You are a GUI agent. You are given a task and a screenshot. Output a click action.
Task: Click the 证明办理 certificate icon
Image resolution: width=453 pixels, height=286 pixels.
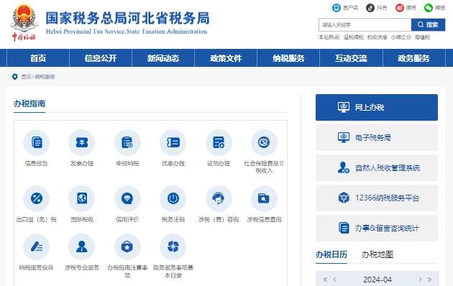point(219,142)
